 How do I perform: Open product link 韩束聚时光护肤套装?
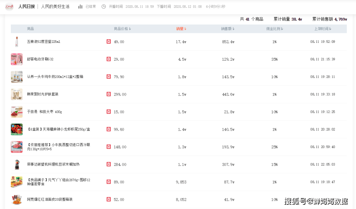click(x=43, y=94)
